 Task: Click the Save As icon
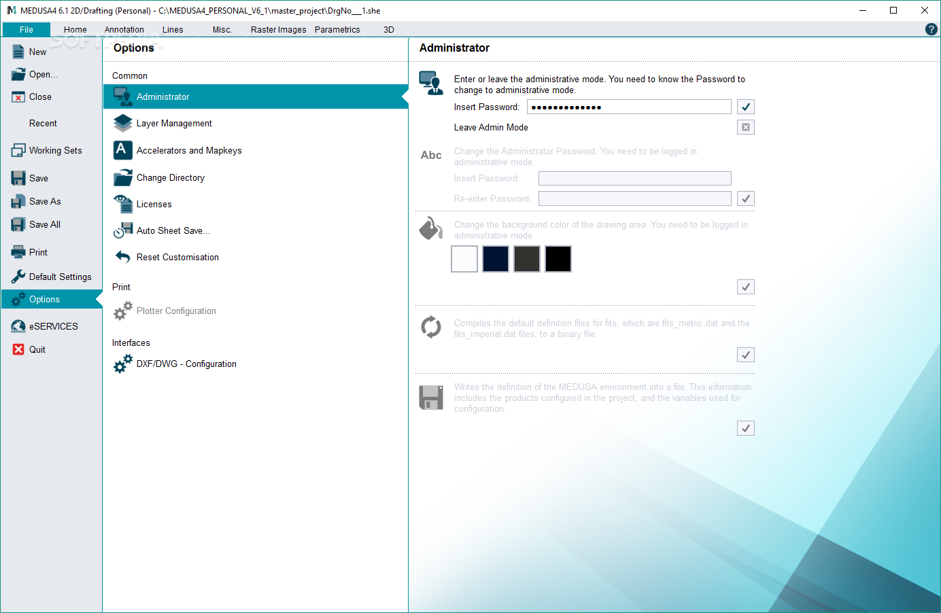[18, 201]
